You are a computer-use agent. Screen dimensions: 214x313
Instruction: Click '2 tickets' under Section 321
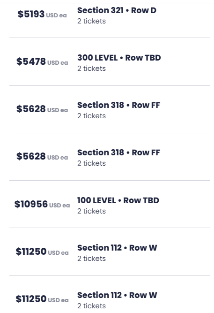91,21
